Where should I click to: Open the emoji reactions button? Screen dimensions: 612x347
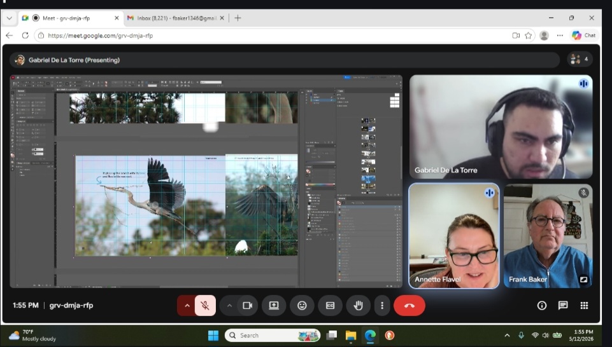pos(302,306)
